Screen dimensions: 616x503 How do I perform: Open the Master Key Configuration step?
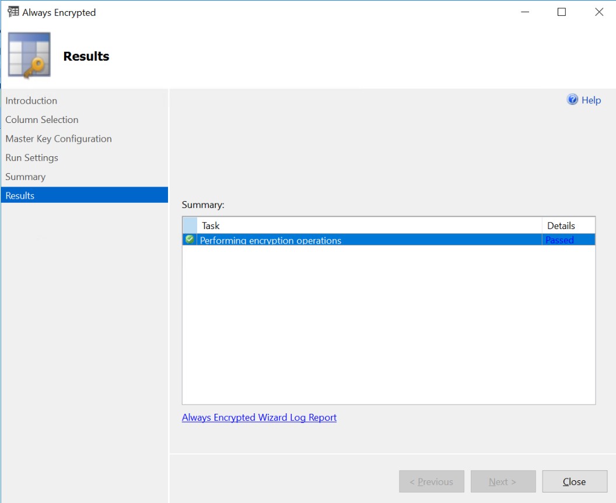click(x=58, y=139)
